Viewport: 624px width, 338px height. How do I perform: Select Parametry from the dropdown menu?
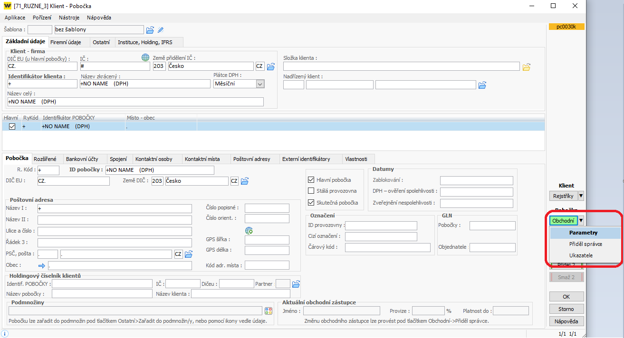[x=585, y=233]
